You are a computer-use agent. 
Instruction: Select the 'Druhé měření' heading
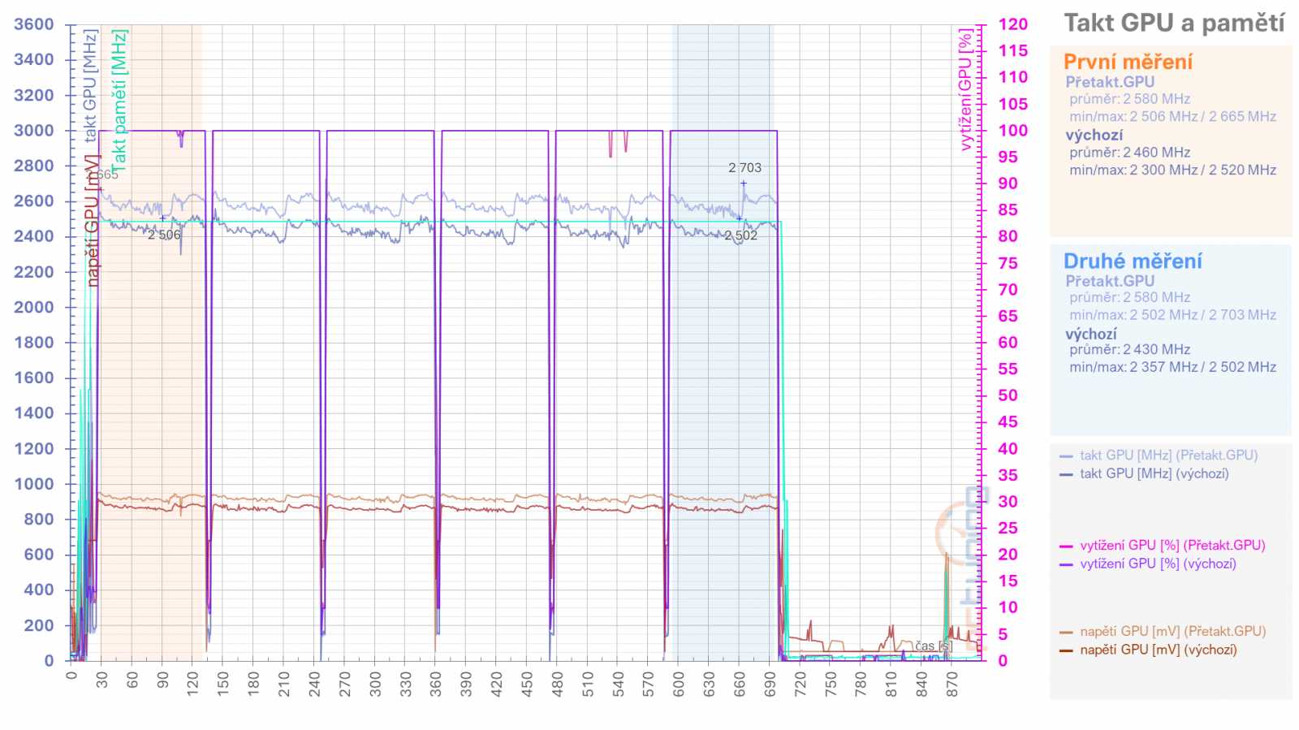1133,261
